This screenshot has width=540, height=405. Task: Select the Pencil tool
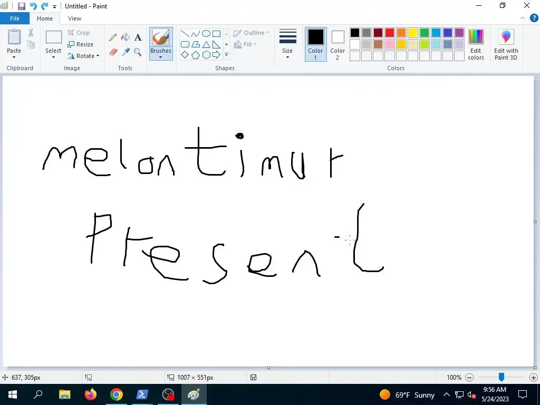click(113, 37)
